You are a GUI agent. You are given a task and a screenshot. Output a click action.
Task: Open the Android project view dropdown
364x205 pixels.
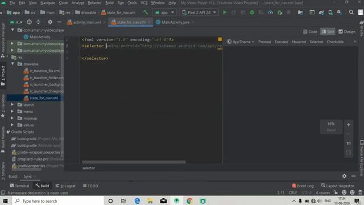[x=16, y=22]
